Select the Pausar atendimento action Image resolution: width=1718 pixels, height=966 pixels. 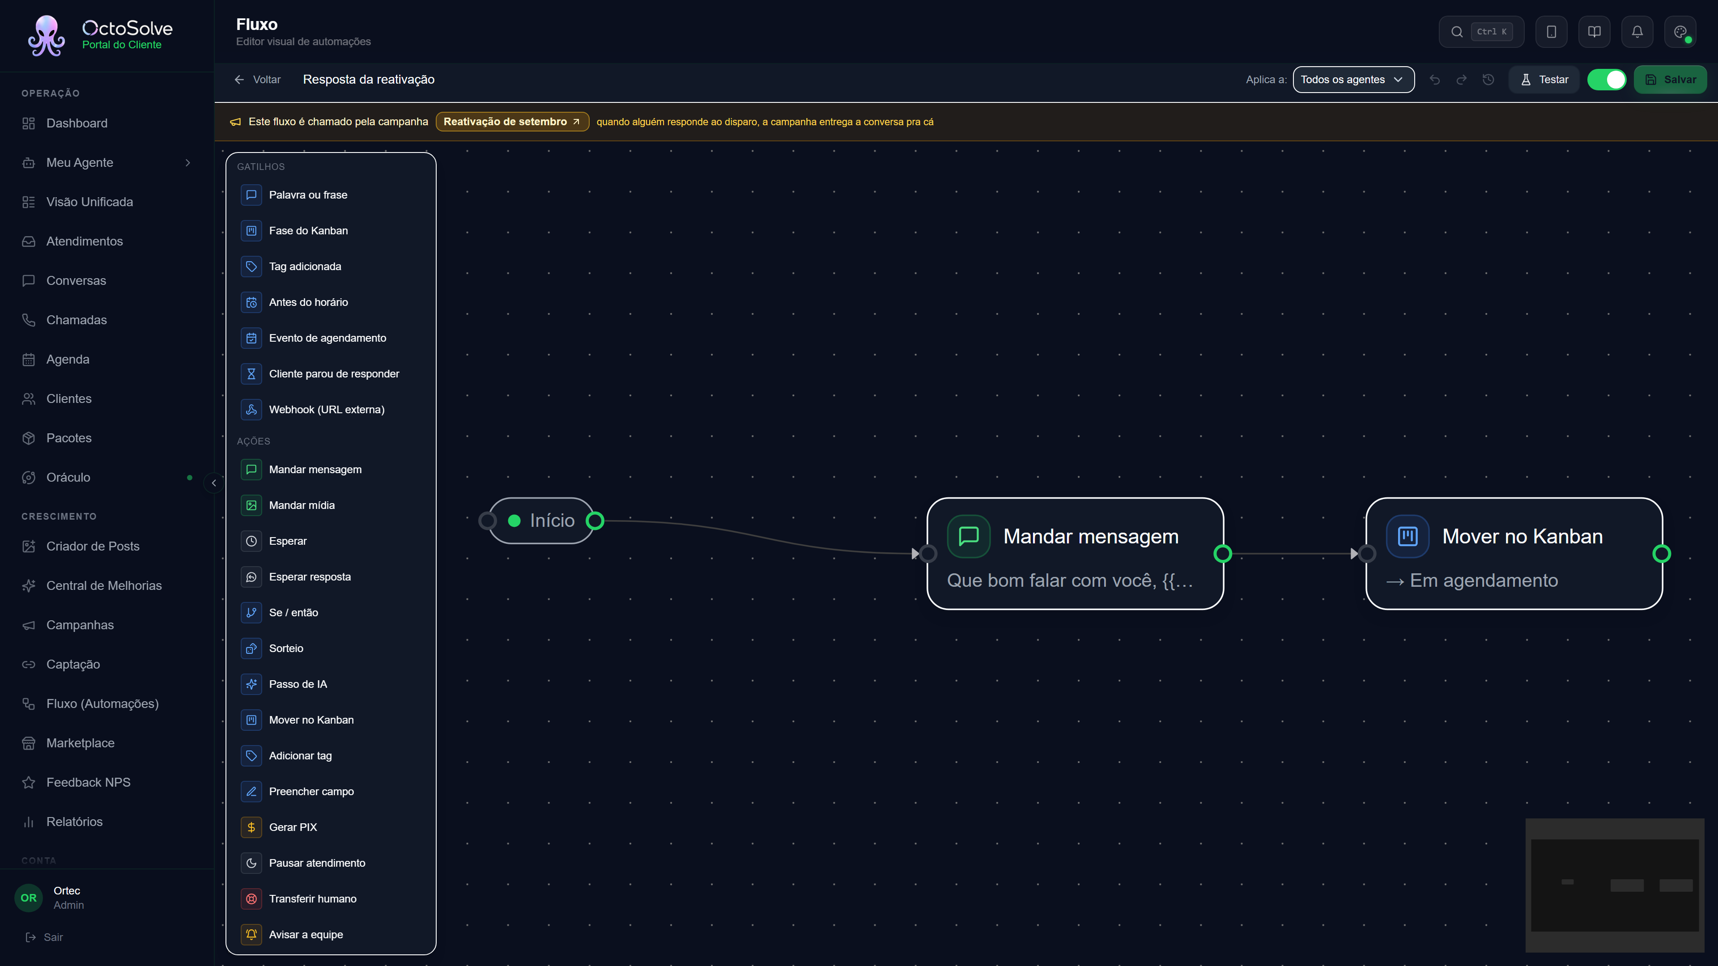pyautogui.click(x=332, y=863)
